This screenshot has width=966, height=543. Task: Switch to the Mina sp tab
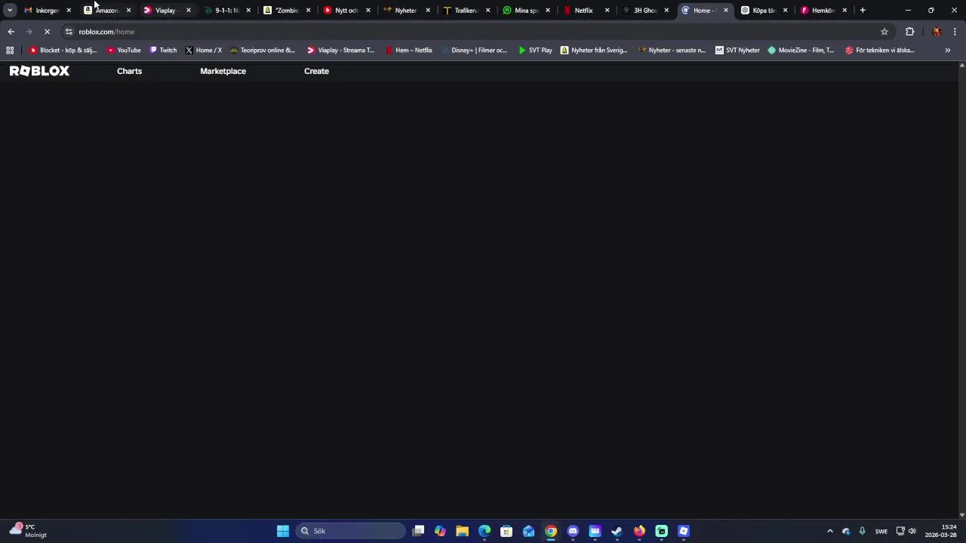coord(526,11)
